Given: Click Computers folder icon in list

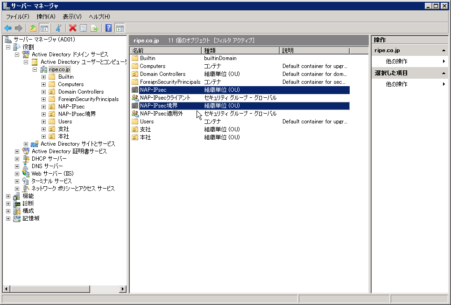Looking at the screenshot, I should (135, 66).
